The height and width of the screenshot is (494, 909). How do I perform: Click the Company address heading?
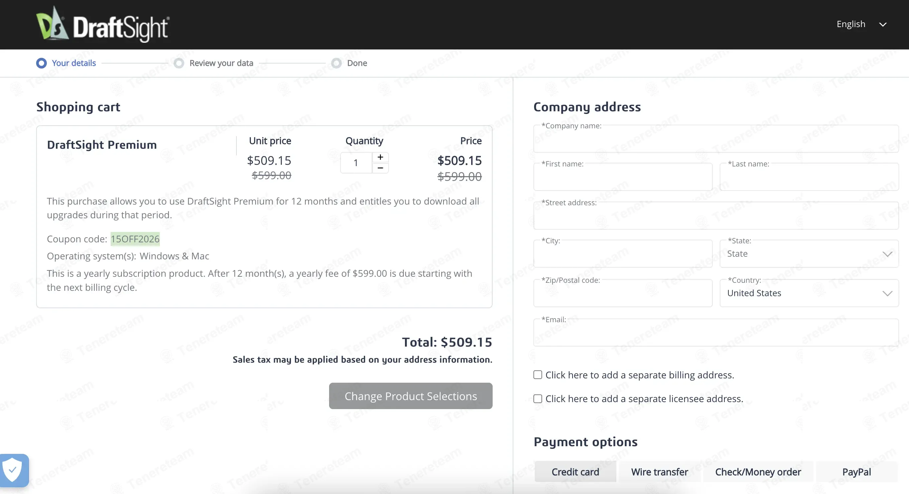587,107
